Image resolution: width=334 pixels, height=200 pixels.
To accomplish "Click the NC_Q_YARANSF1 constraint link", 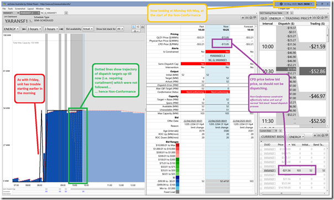I will tap(217, 60).
